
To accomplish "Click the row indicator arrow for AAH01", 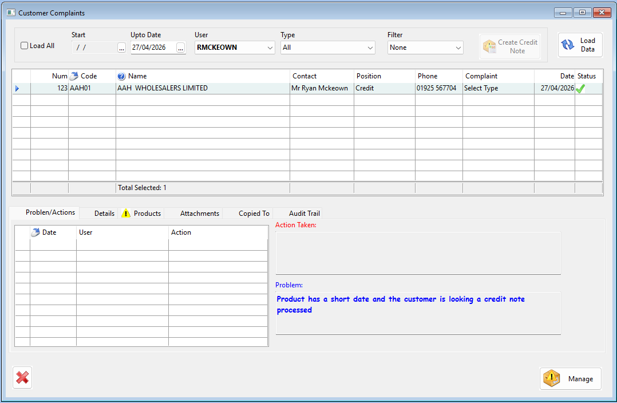I will point(17,89).
